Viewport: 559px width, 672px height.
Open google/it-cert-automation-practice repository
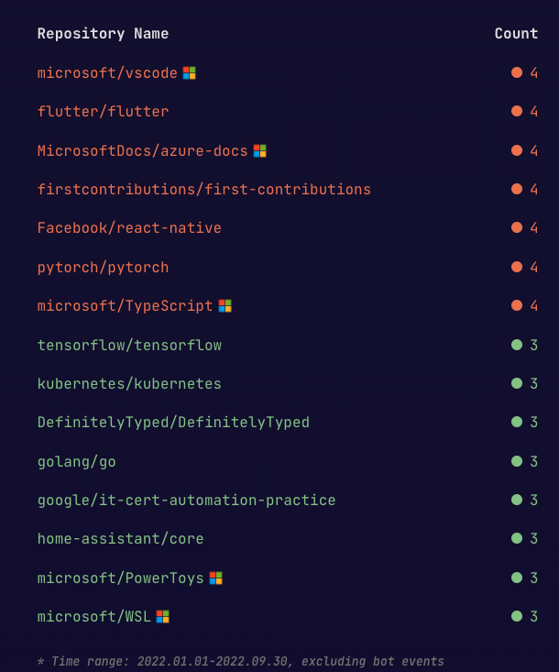pos(186,501)
